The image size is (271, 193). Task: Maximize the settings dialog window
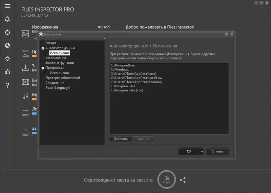click(x=226, y=34)
